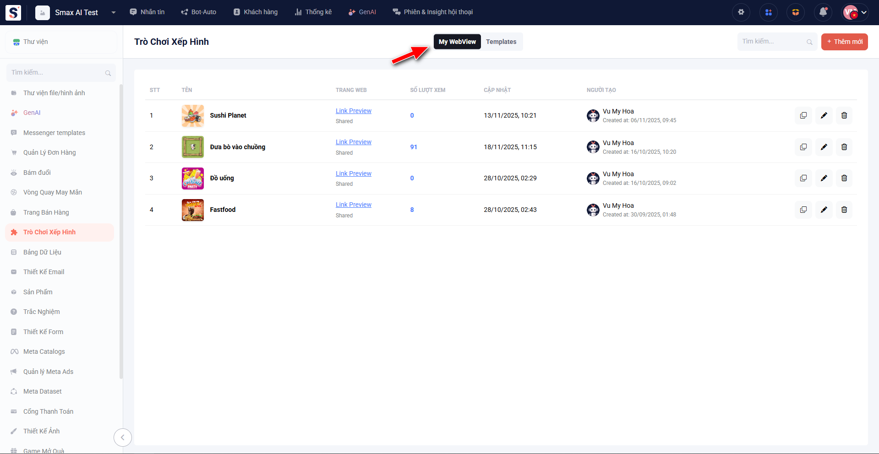Switch to the Templates tab
Image resolution: width=879 pixels, height=454 pixels.
coord(501,42)
